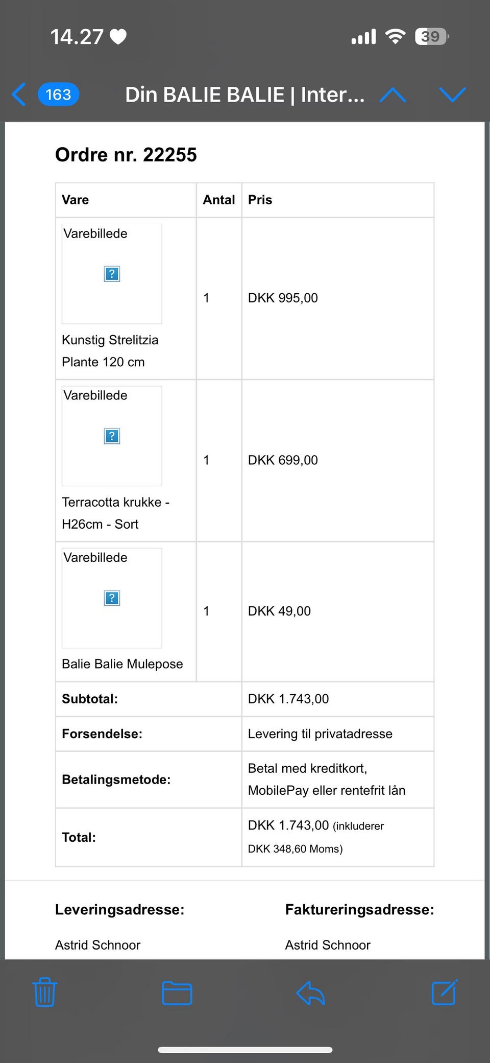Viewport: 490px width, 1063px height.
Task: Tap the Mulepose product image placeholder
Action: [112, 598]
